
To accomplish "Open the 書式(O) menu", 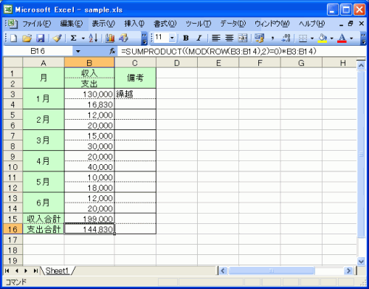I will 165,24.
